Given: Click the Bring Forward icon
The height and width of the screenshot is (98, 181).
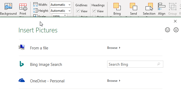Looking at the screenshot, I should [x=117, y=7].
